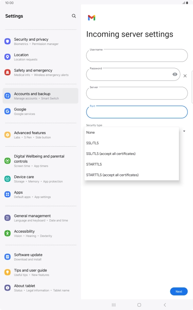Clear the password field with X
Viewport: 193px width, 310px height.
click(185, 76)
